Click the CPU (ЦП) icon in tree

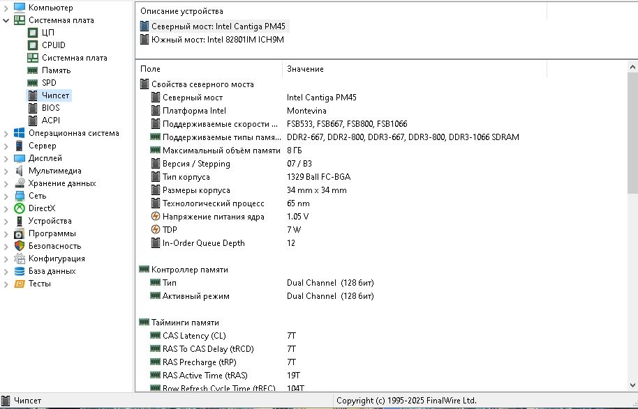click(33, 33)
